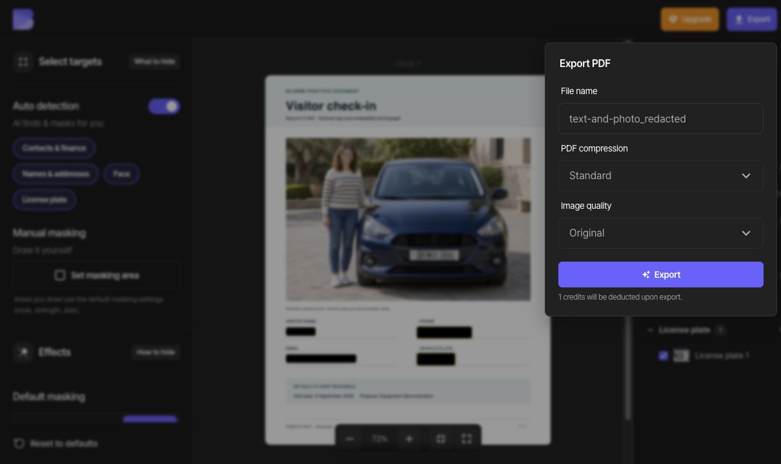Viewport: 781px width, 464px height.
Task: Select the Contacts & finance chip
Action: point(54,148)
